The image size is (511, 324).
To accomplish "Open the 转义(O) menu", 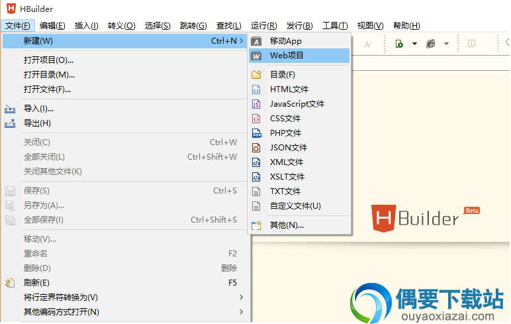I will [x=122, y=25].
